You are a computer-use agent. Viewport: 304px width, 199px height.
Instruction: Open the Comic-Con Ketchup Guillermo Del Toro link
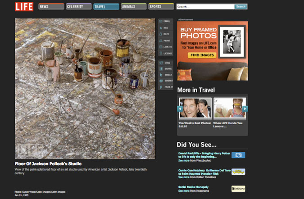coord(204,172)
